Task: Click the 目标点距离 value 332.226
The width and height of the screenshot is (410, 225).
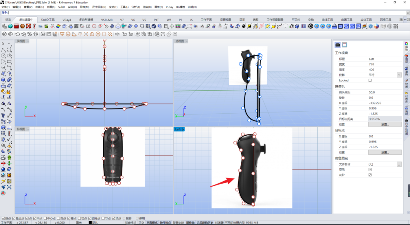Action: coord(385,119)
